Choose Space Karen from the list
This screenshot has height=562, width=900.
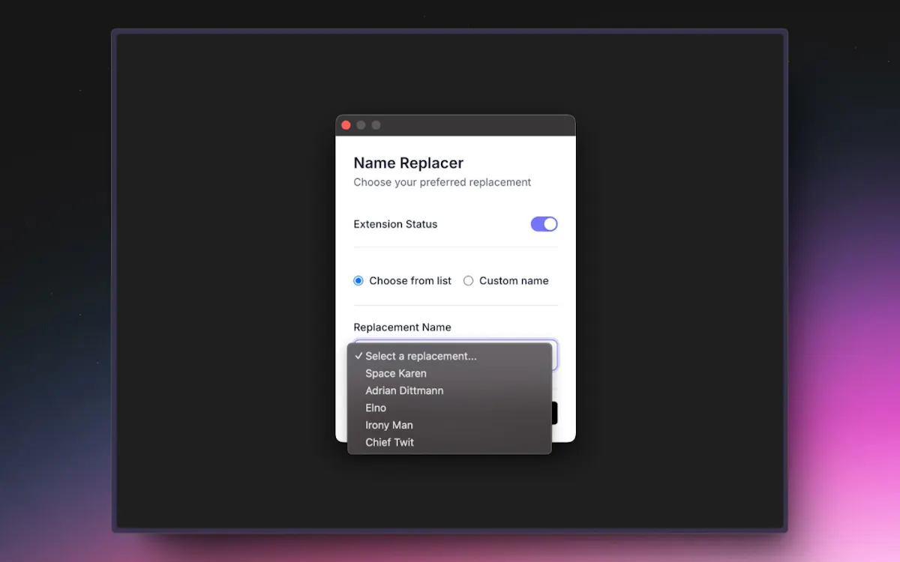pos(449,373)
